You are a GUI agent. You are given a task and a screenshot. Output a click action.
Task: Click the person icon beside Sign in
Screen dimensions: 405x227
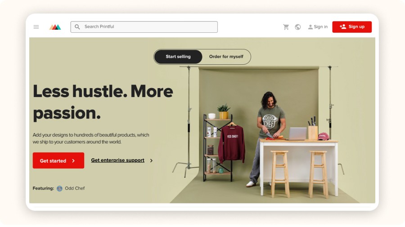click(x=310, y=27)
